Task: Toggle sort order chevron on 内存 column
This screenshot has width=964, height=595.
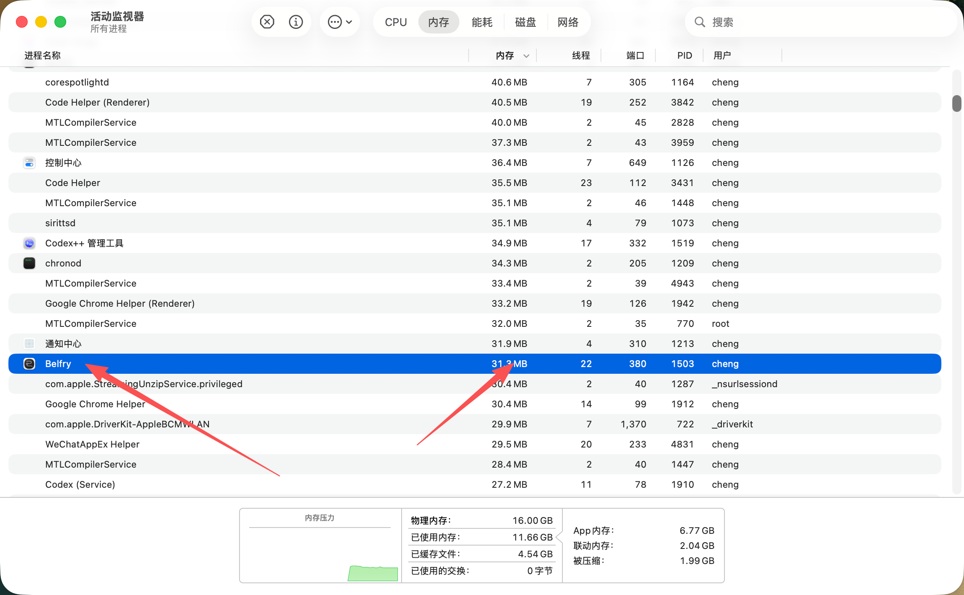Action: pyautogui.click(x=526, y=56)
